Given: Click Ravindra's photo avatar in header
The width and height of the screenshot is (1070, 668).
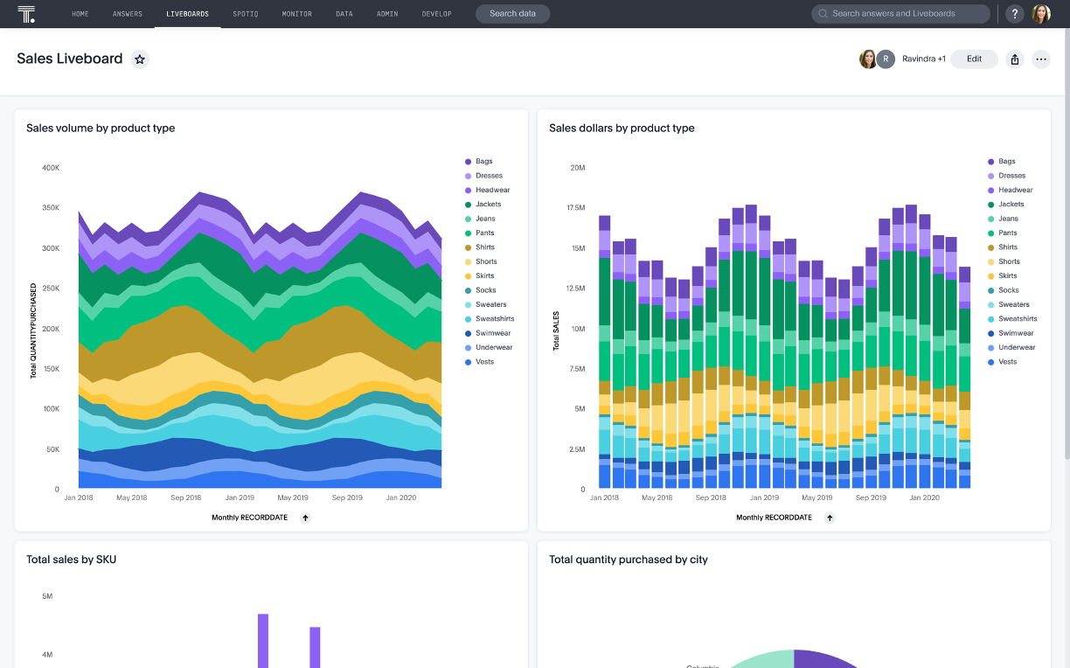Looking at the screenshot, I should pos(868,59).
